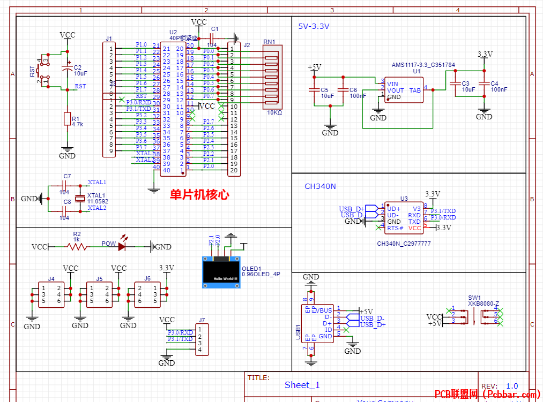The image size is (543, 402).
Task: Click the OLED1 display module image
Action: click(221, 272)
